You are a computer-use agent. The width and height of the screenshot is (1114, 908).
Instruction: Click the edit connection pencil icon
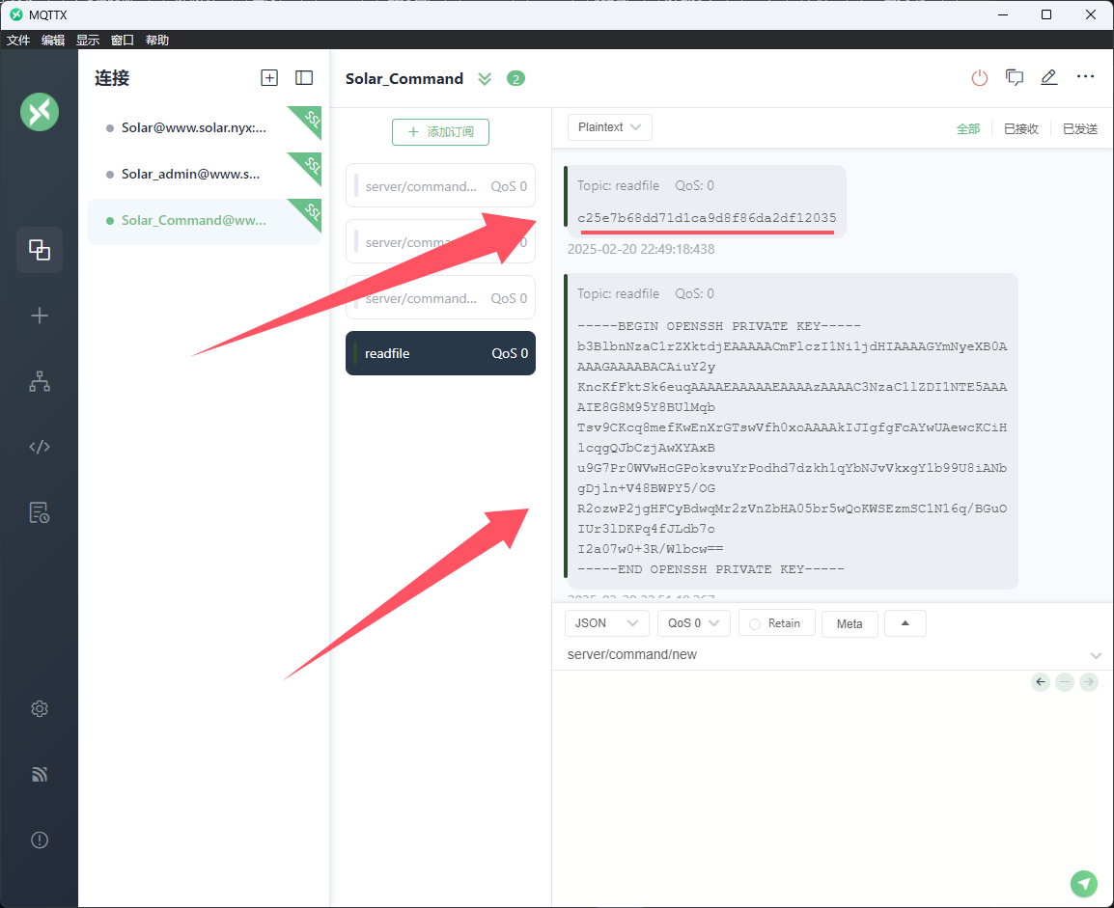coord(1049,78)
